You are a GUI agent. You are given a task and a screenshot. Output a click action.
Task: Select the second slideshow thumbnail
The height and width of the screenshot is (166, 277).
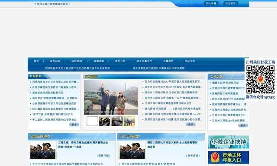click(x=105, y=121)
